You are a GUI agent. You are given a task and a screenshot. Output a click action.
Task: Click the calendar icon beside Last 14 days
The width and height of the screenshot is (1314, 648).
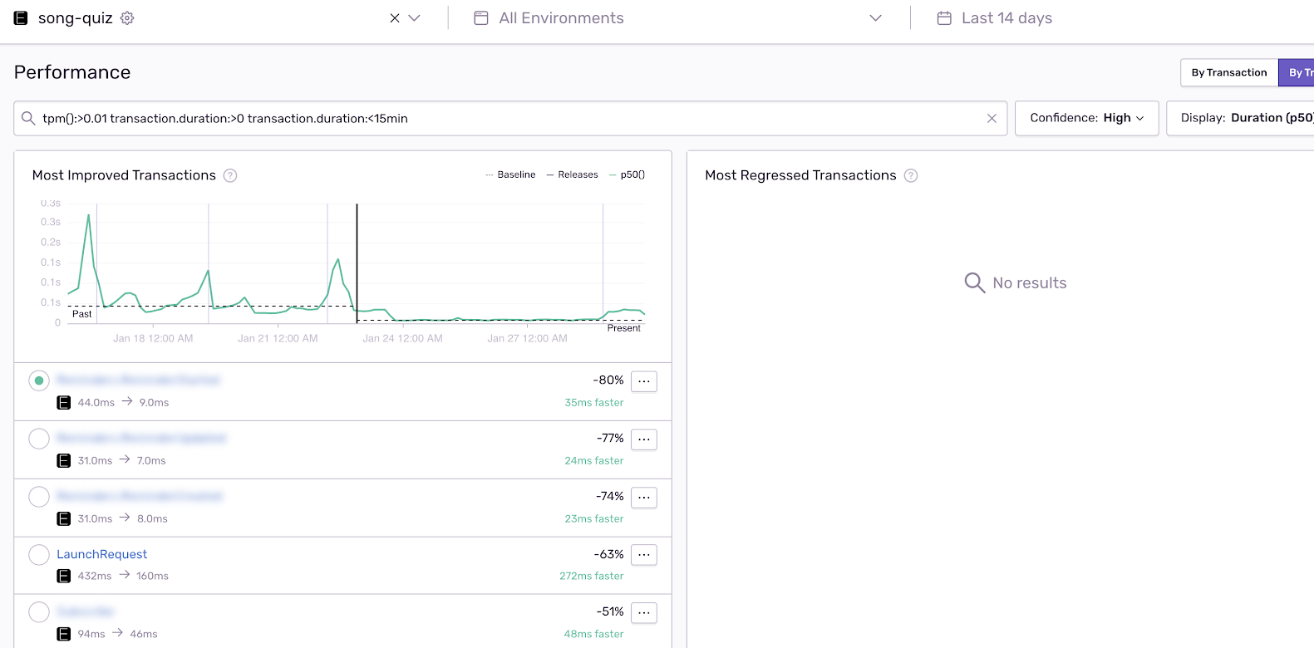click(x=944, y=18)
